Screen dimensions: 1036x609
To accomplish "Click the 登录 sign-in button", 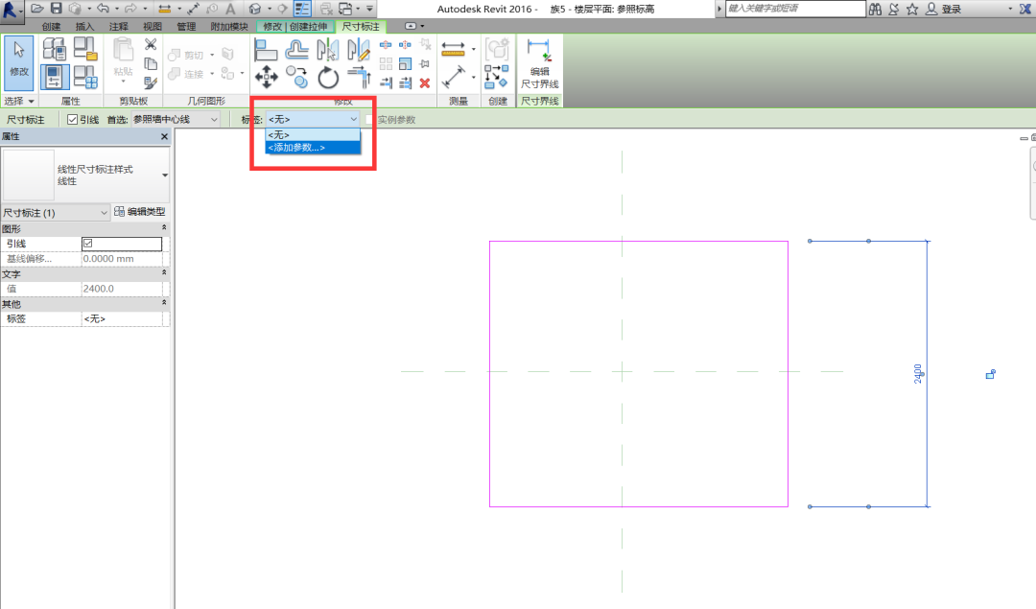I will coord(944,10).
